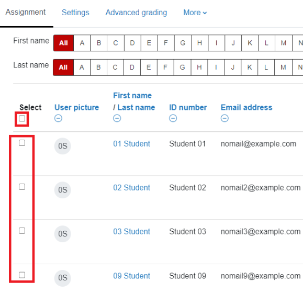
Task: Sort by Email address column header
Action: (246, 107)
